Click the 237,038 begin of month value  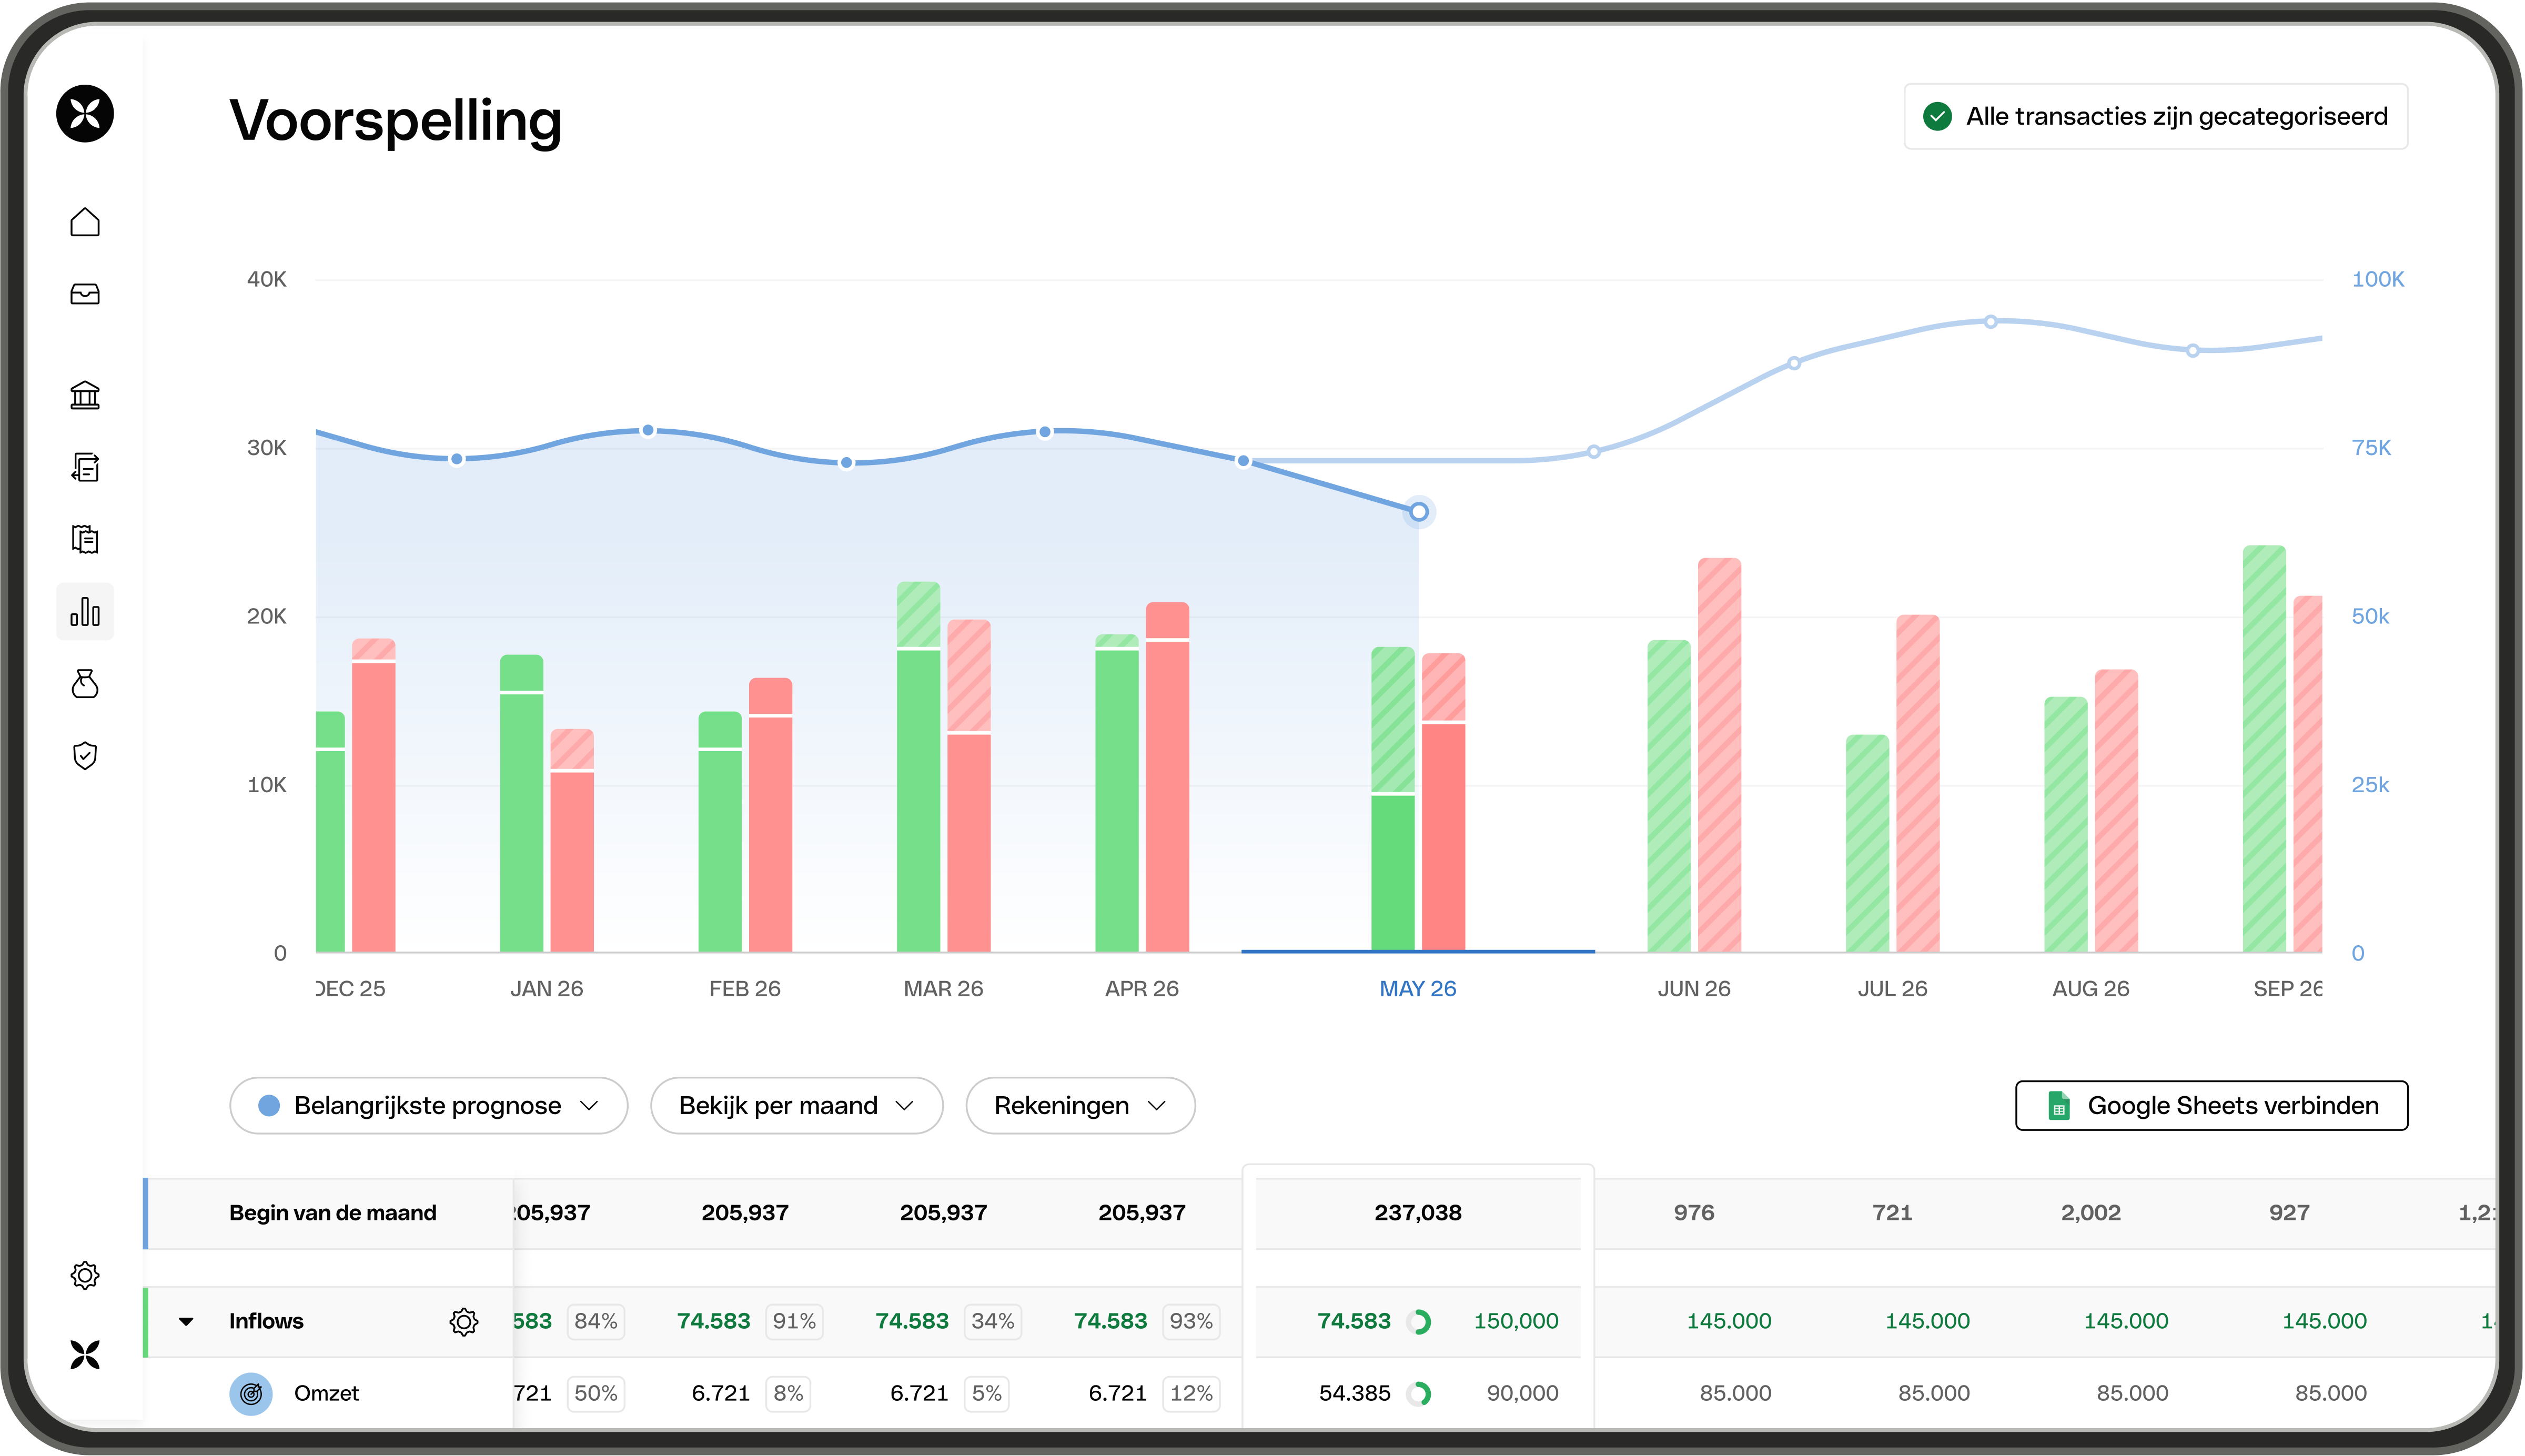tap(1417, 1212)
